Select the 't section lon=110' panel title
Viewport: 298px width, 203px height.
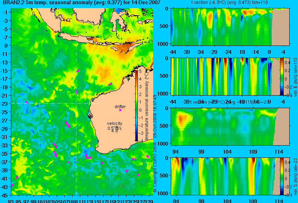[x=229, y=2]
